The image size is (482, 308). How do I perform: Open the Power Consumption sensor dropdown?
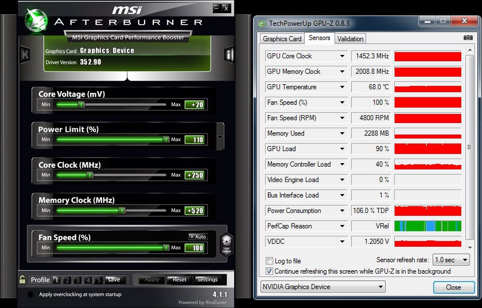pos(342,211)
